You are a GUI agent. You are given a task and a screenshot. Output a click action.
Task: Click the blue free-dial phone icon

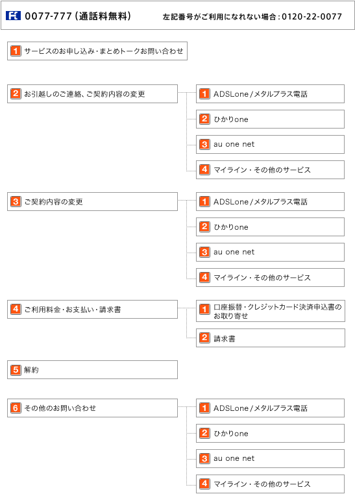[x=13, y=16]
